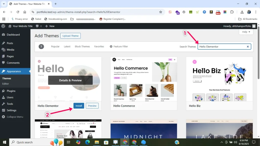Open the Plugins menu in sidebar
Viewport: 260px width, 146px height.
click(11, 91)
